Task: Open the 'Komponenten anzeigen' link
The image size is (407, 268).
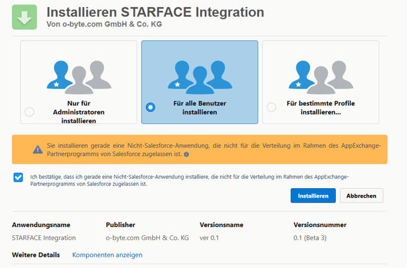Action: click(107, 255)
